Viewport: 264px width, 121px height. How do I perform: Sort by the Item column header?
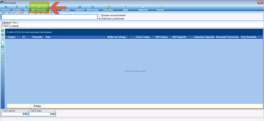point(76,37)
